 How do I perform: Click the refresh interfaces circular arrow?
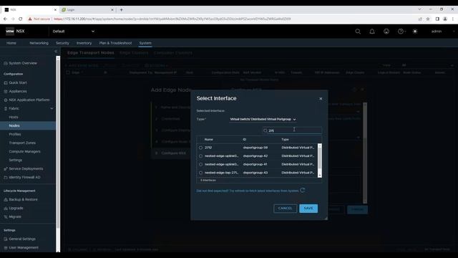click(x=303, y=190)
